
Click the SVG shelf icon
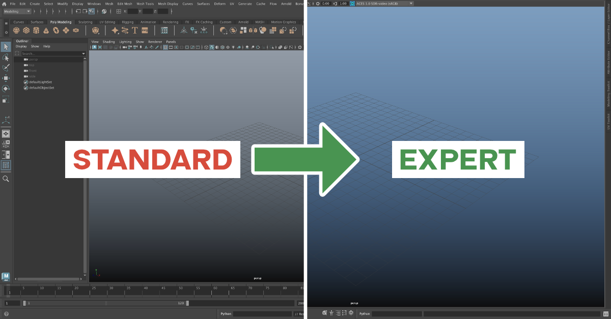click(145, 31)
